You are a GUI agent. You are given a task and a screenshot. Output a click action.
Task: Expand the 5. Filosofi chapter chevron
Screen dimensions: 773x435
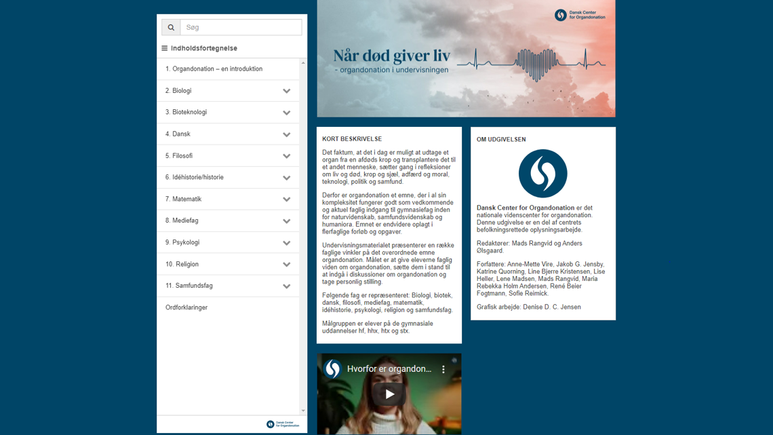(286, 156)
